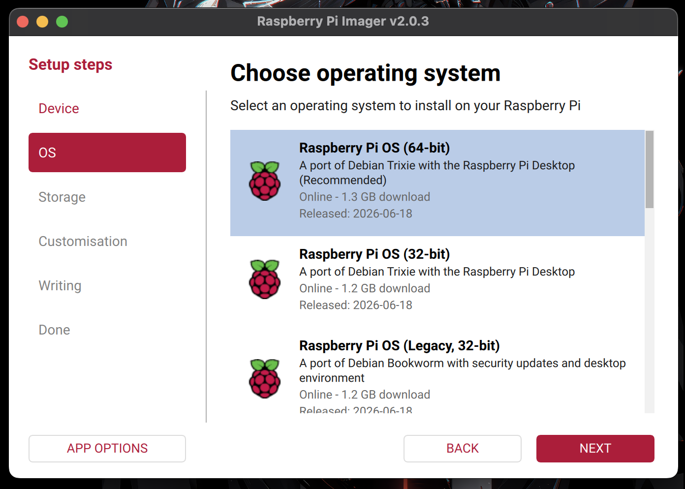Click the OS list scrollbar thumb
The width and height of the screenshot is (685, 489).
click(650, 169)
